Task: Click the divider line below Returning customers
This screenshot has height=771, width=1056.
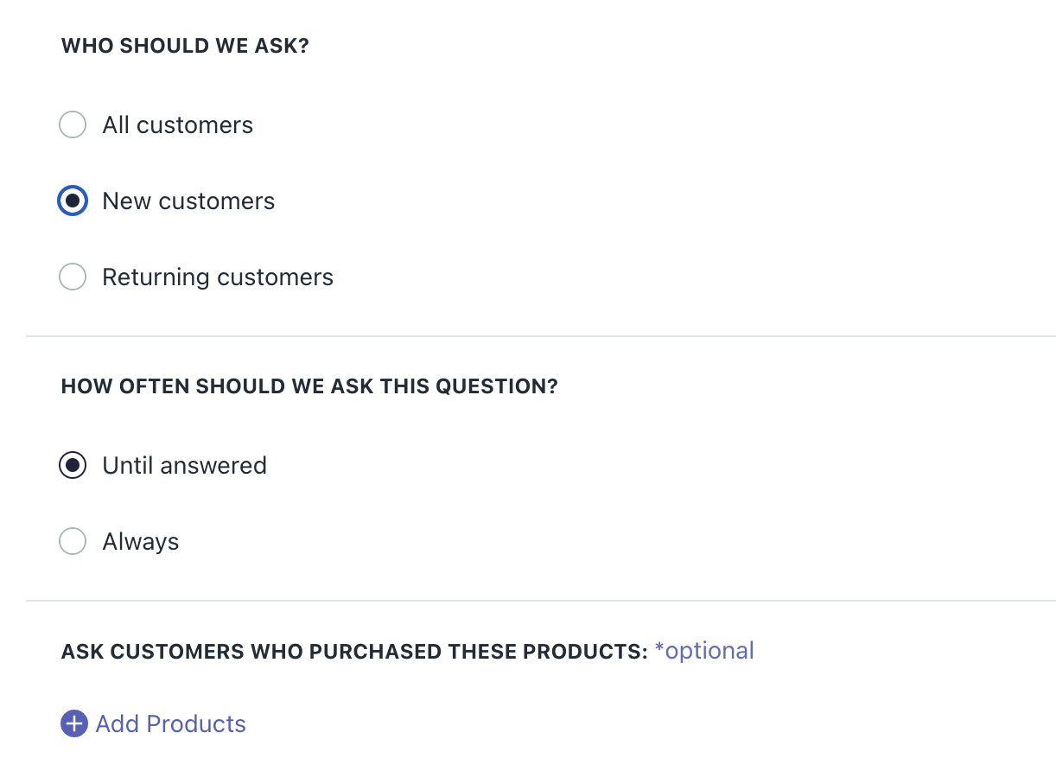Action: (x=541, y=336)
